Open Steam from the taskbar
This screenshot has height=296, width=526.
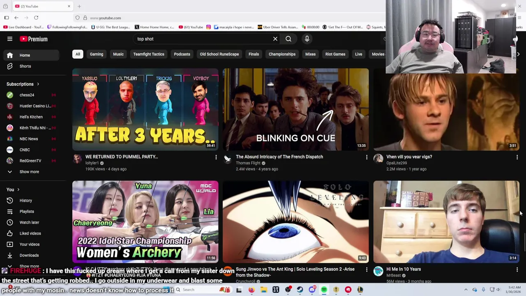tap(300, 290)
